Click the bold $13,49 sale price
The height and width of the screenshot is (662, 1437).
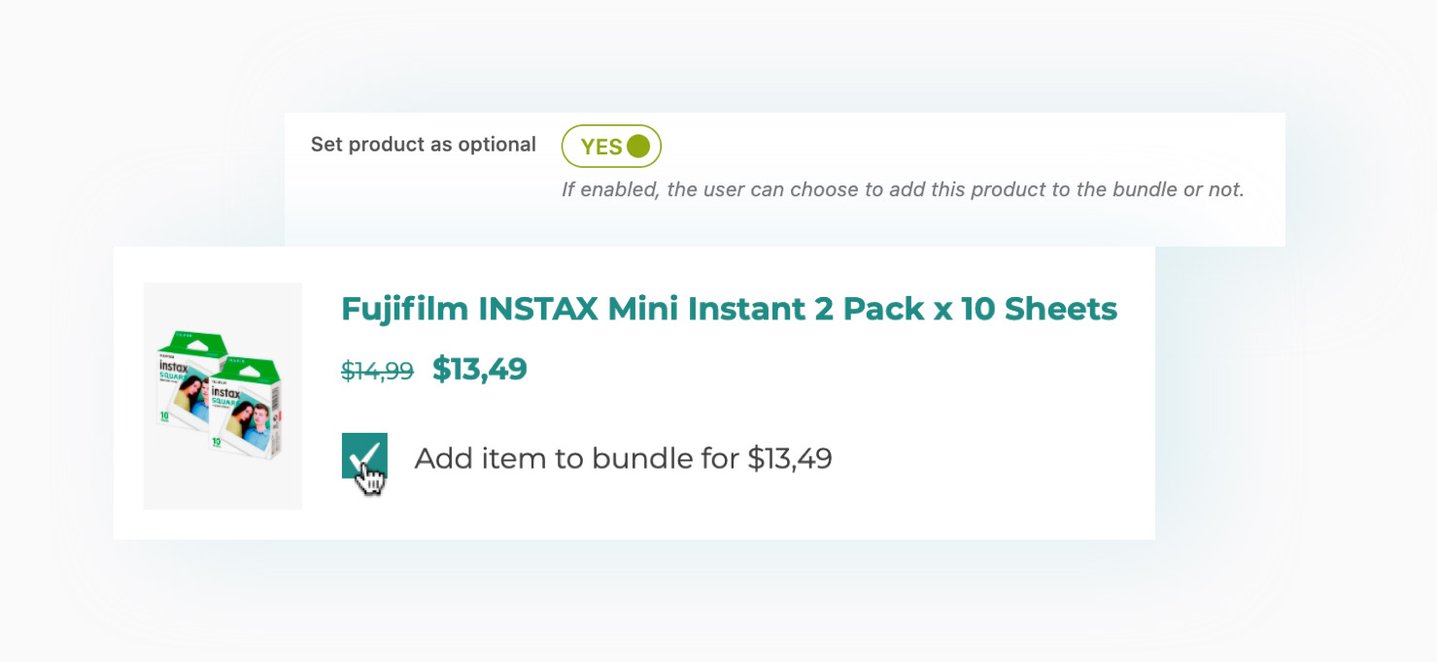click(480, 369)
